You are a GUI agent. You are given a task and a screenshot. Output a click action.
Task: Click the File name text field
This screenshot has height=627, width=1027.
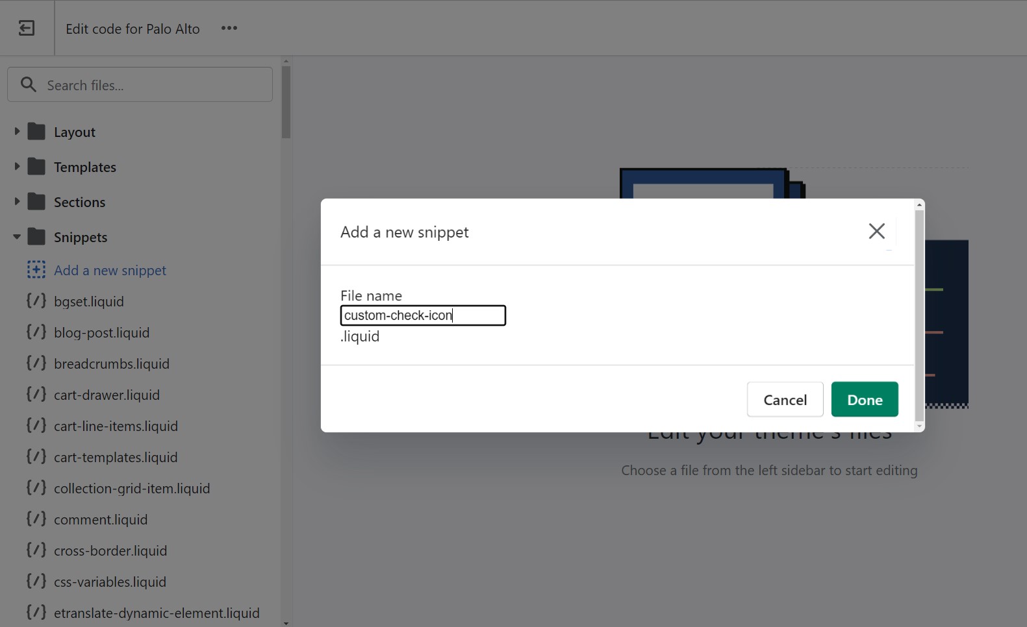click(x=423, y=315)
